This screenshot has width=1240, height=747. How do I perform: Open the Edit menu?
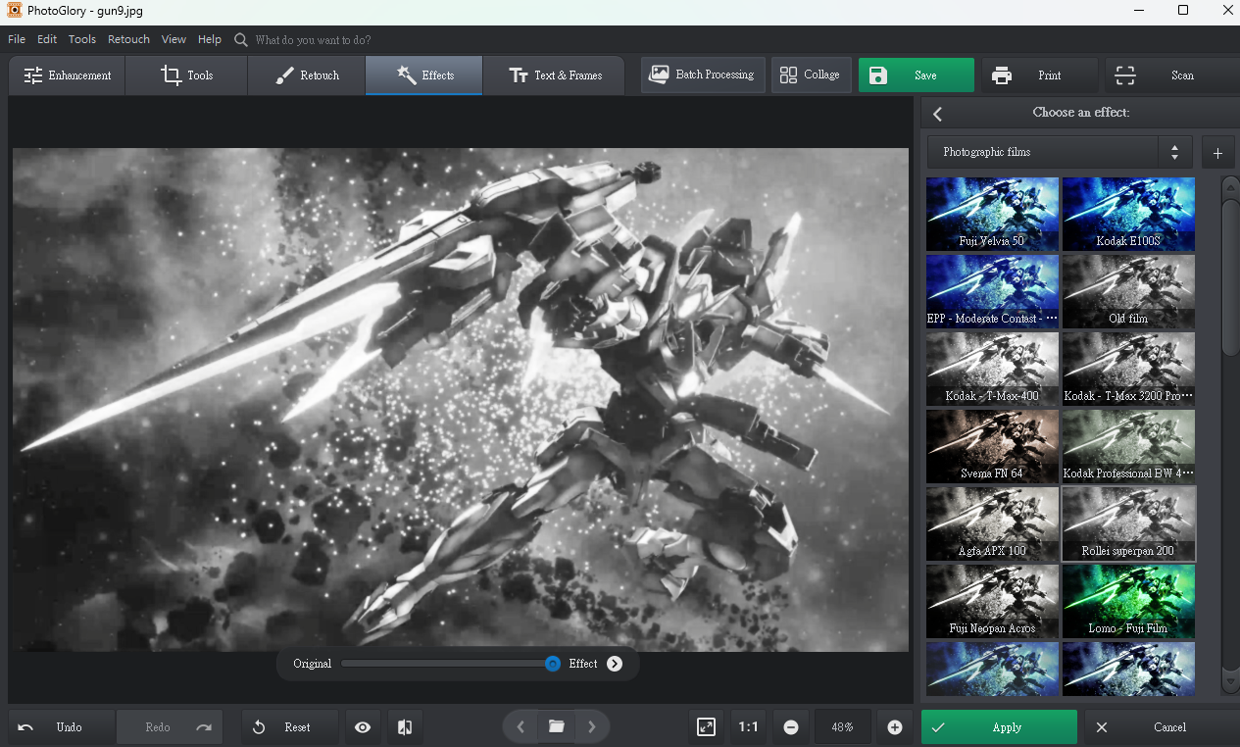tap(47, 40)
